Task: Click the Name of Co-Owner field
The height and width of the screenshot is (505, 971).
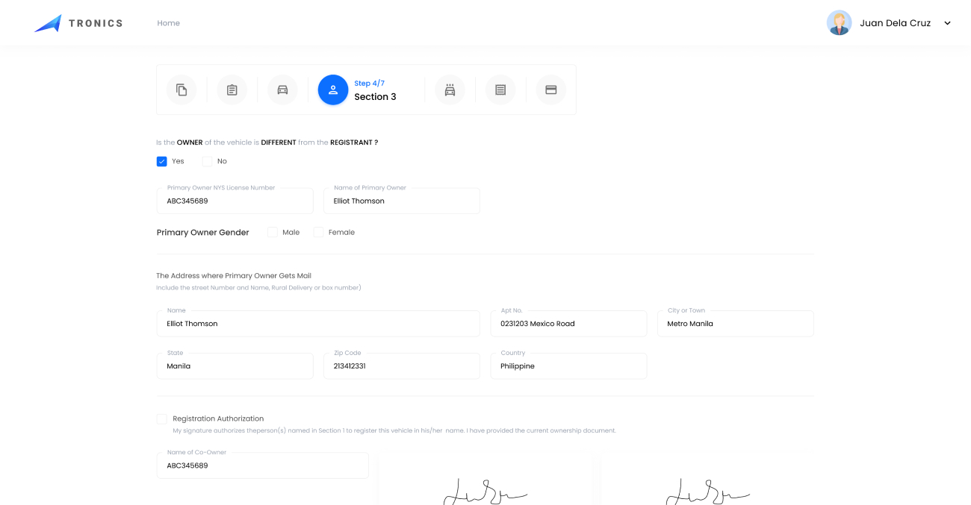Action: (262, 465)
